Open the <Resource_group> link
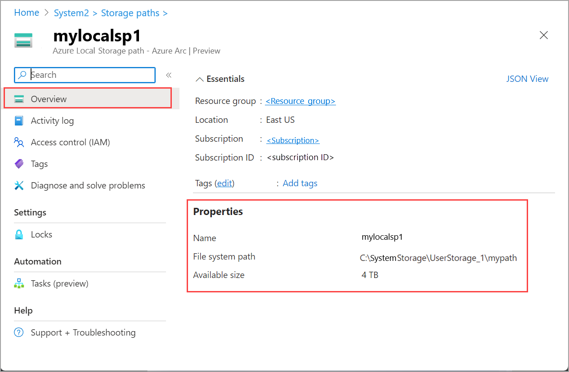This screenshot has height=372, width=569. (x=300, y=101)
